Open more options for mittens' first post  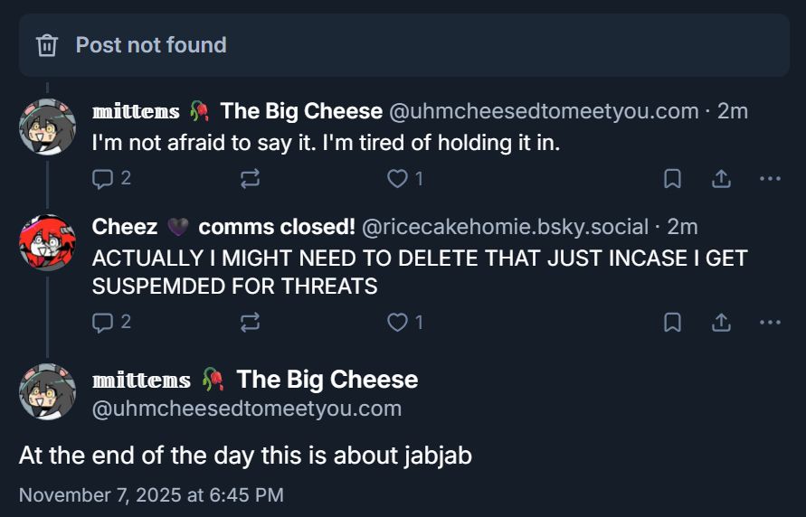coord(770,179)
